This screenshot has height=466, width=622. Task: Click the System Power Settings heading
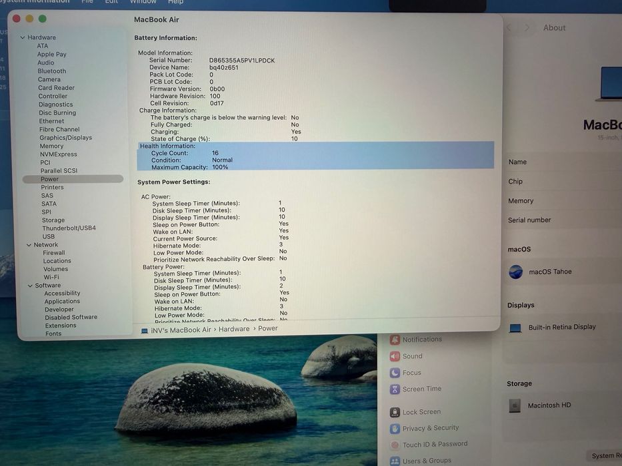(174, 182)
